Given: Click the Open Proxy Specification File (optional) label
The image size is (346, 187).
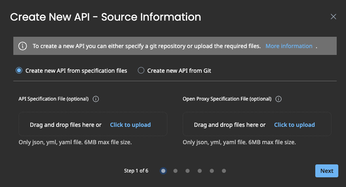Looking at the screenshot, I should (227, 99).
